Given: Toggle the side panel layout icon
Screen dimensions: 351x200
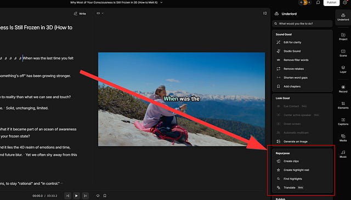Looking at the screenshot, I should pyautogui.click(x=265, y=13).
